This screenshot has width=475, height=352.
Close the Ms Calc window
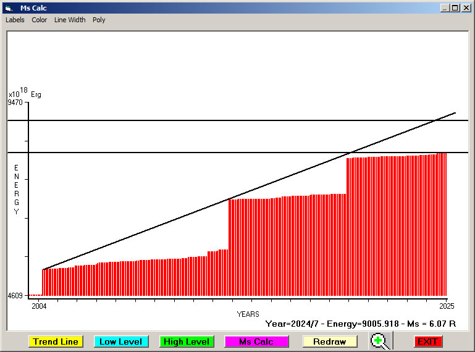pos(466,8)
